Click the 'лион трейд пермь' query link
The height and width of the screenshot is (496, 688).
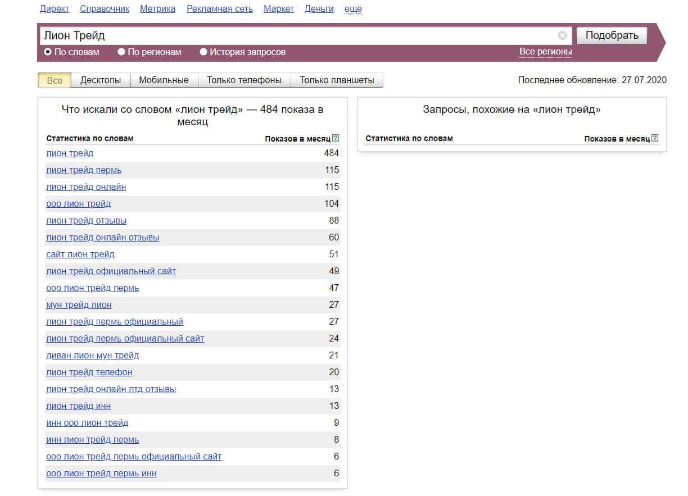(84, 170)
